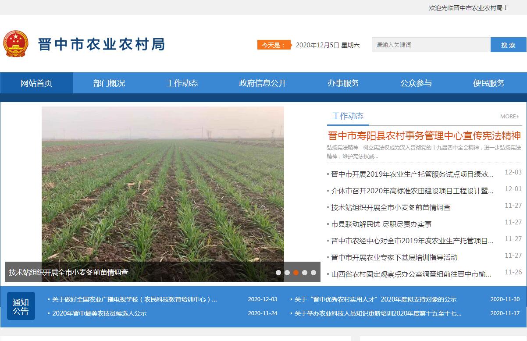This screenshot has width=527, height=341.
Task: Open 晋中市开展农业专家下基层培训指导活动 news link
Action: pyautogui.click(x=394, y=257)
